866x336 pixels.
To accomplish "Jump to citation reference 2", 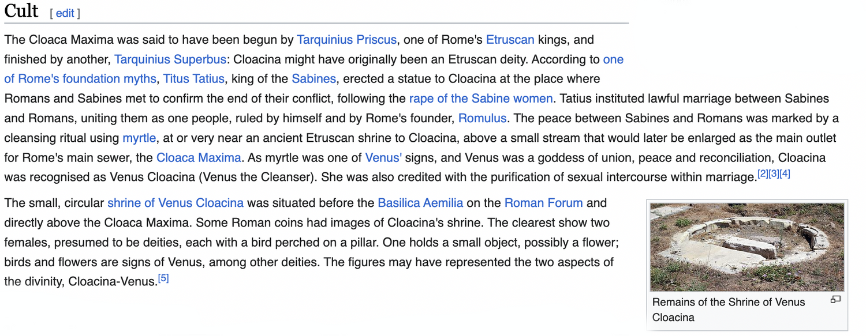I will point(763,173).
